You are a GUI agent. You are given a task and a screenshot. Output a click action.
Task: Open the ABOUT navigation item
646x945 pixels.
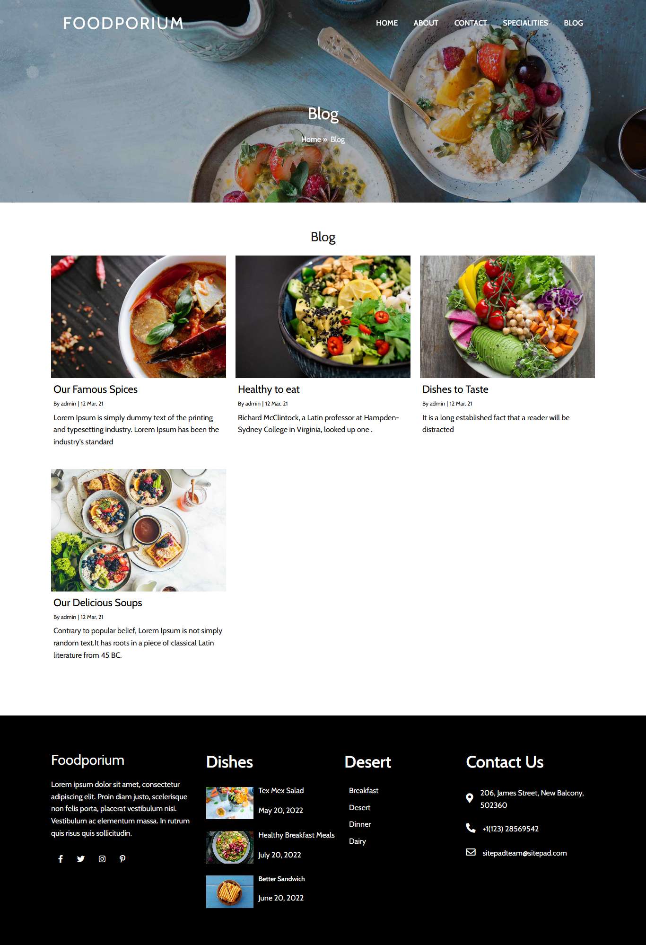[x=426, y=23]
